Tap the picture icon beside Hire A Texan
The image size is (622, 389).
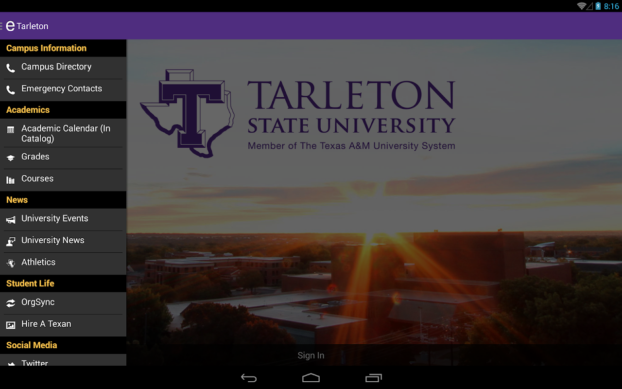(x=11, y=325)
